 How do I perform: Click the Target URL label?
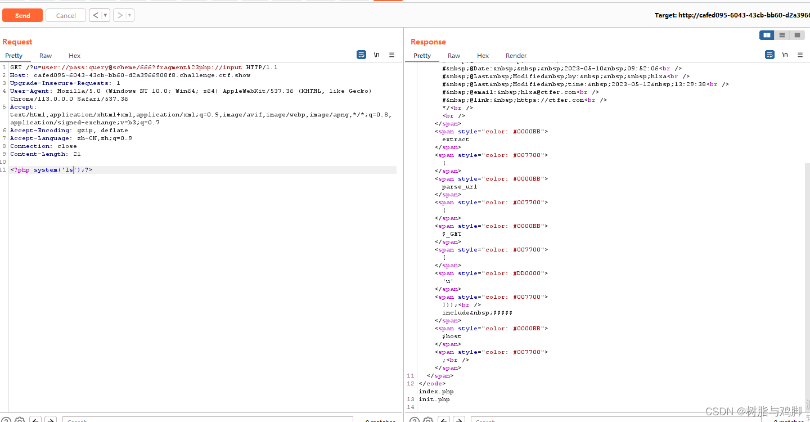[732, 16]
